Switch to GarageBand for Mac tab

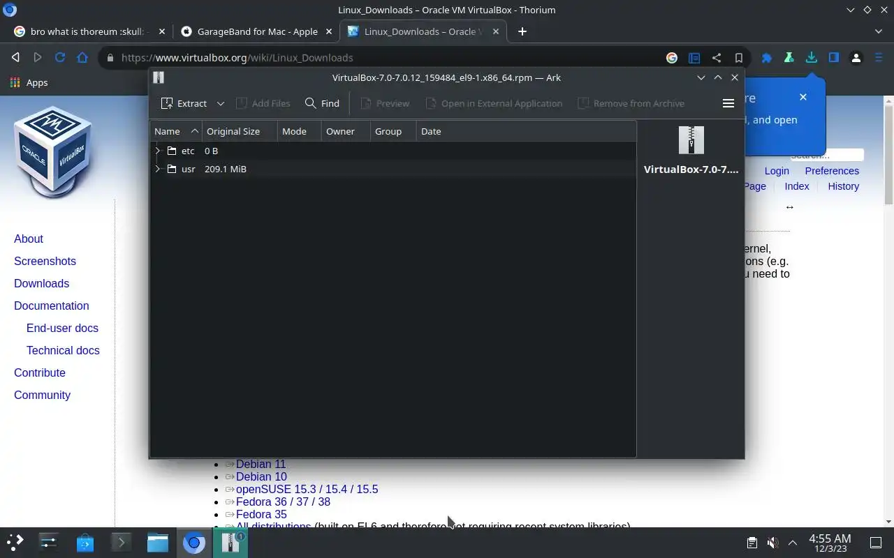click(256, 31)
